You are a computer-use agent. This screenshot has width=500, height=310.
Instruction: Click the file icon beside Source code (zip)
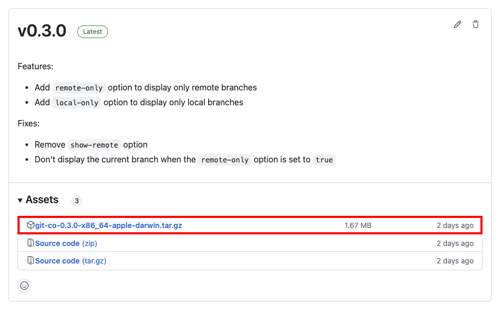[30, 243]
